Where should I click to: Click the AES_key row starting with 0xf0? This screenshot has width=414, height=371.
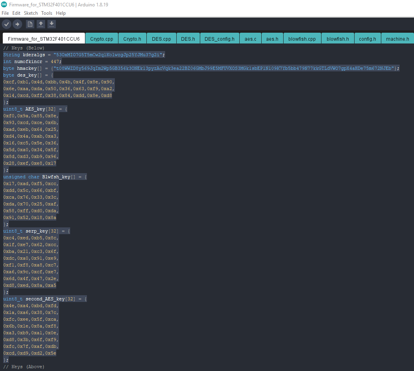coord(31,116)
